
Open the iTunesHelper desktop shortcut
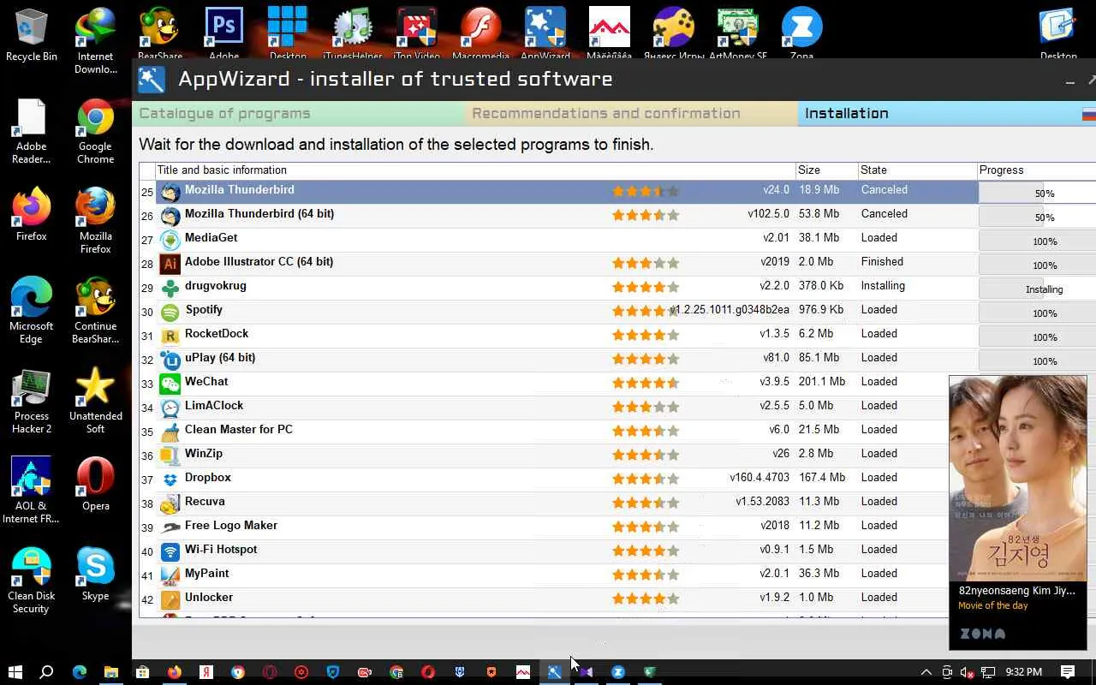point(352,33)
